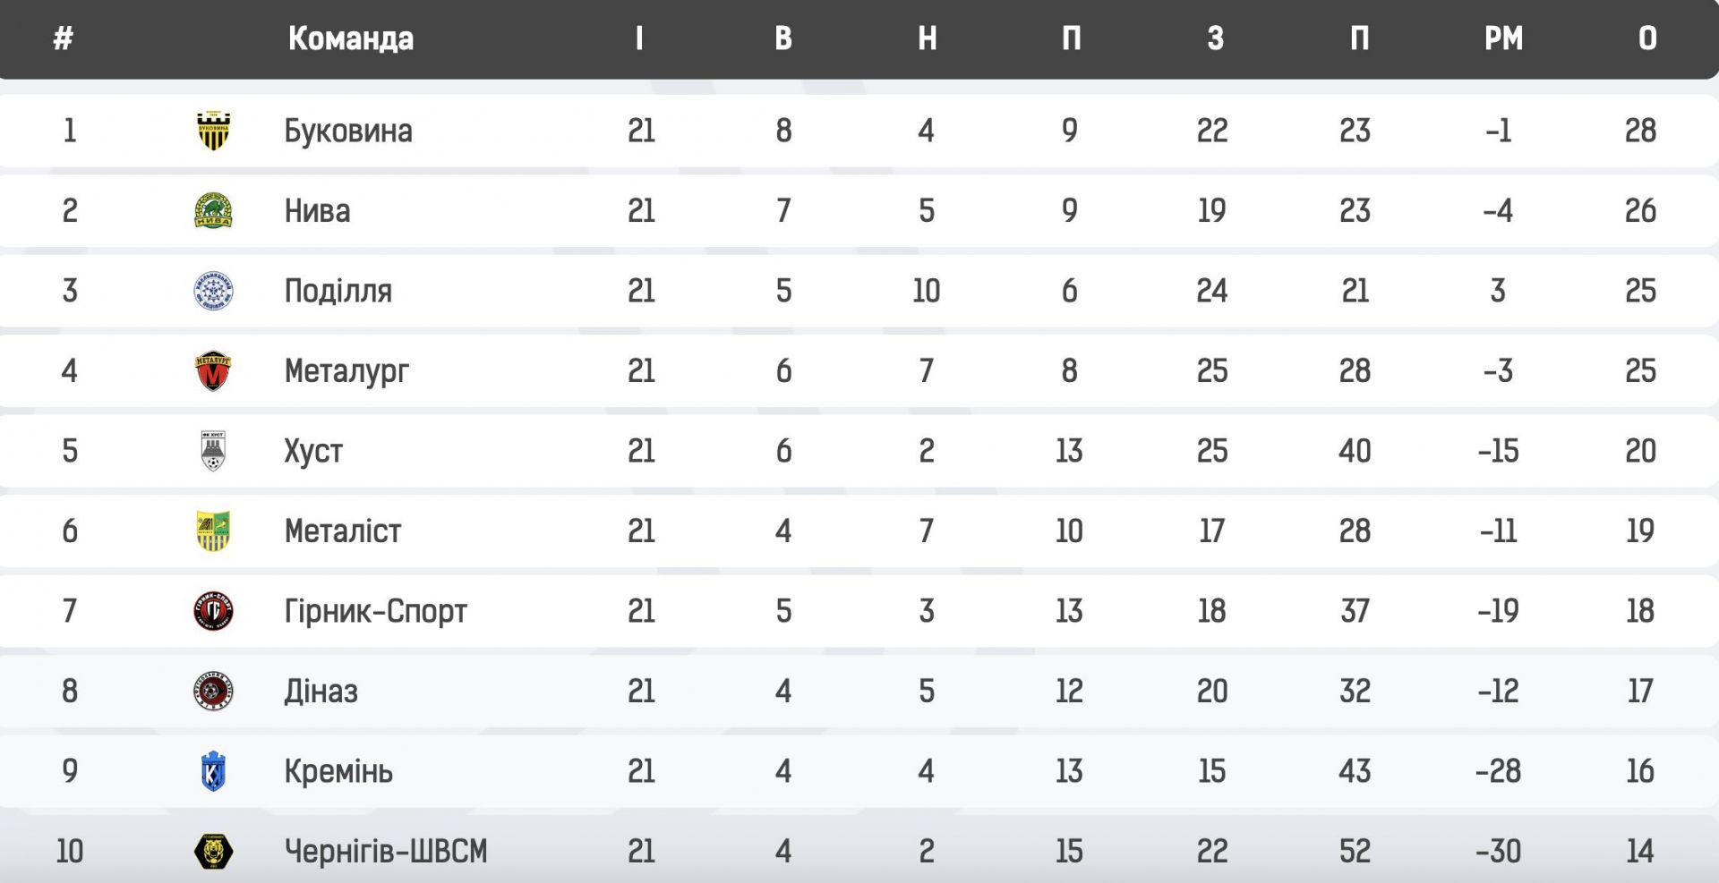The width and height of the screenshot is (1719, 883).
Task: Click the Гірник-Спорт round logo
Action: pyautogui.click(x=213, y=611)
